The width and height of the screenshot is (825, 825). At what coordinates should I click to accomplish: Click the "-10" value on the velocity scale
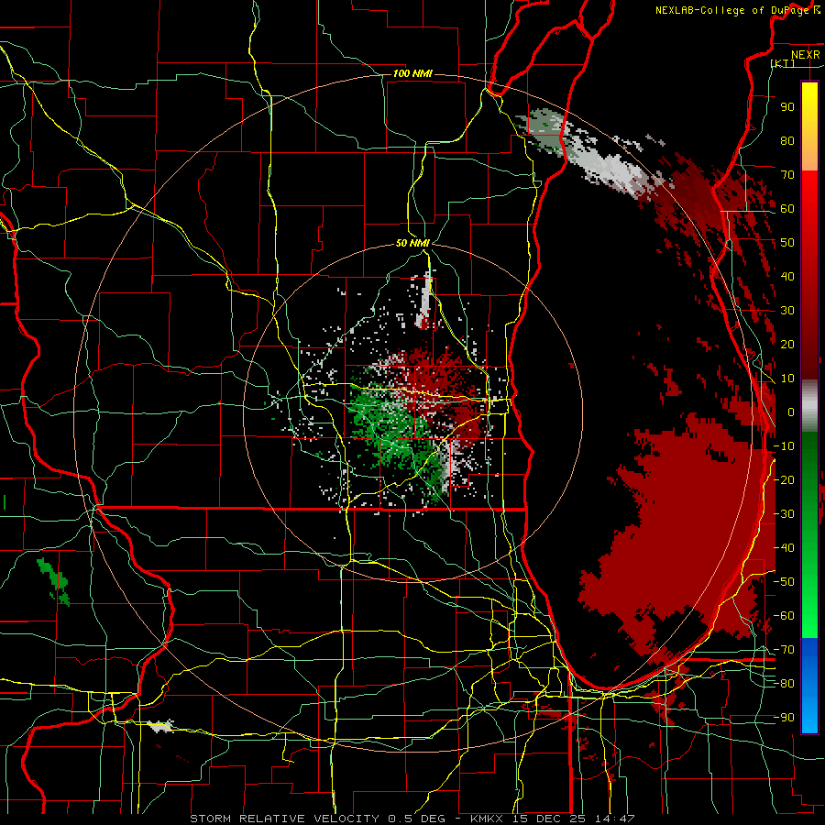point(784,446)
